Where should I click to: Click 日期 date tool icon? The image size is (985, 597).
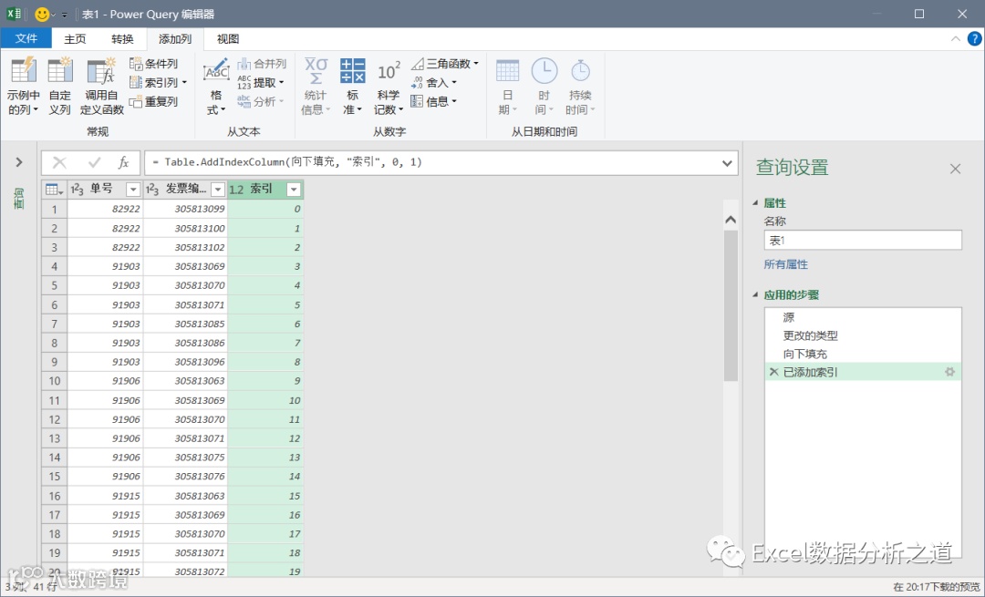pos(507,86)
